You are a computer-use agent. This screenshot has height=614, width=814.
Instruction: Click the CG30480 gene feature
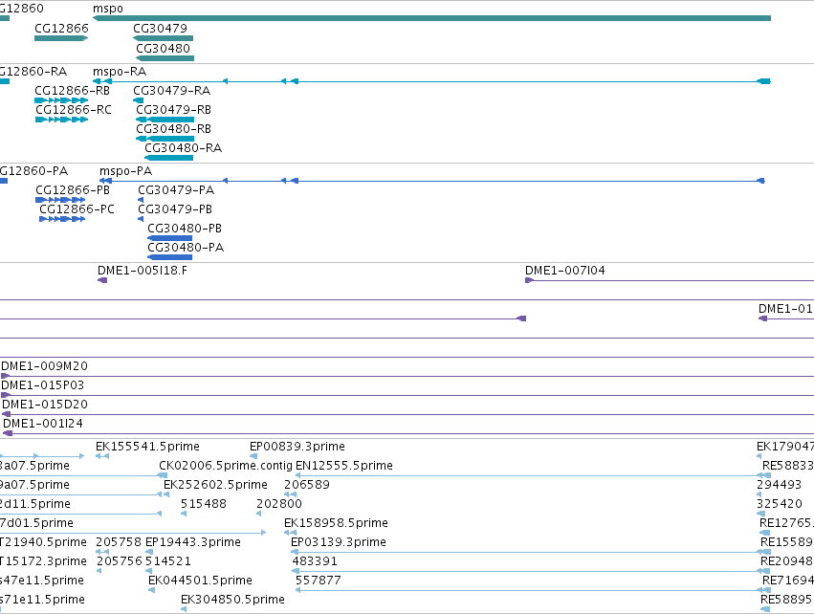[165, 58]
